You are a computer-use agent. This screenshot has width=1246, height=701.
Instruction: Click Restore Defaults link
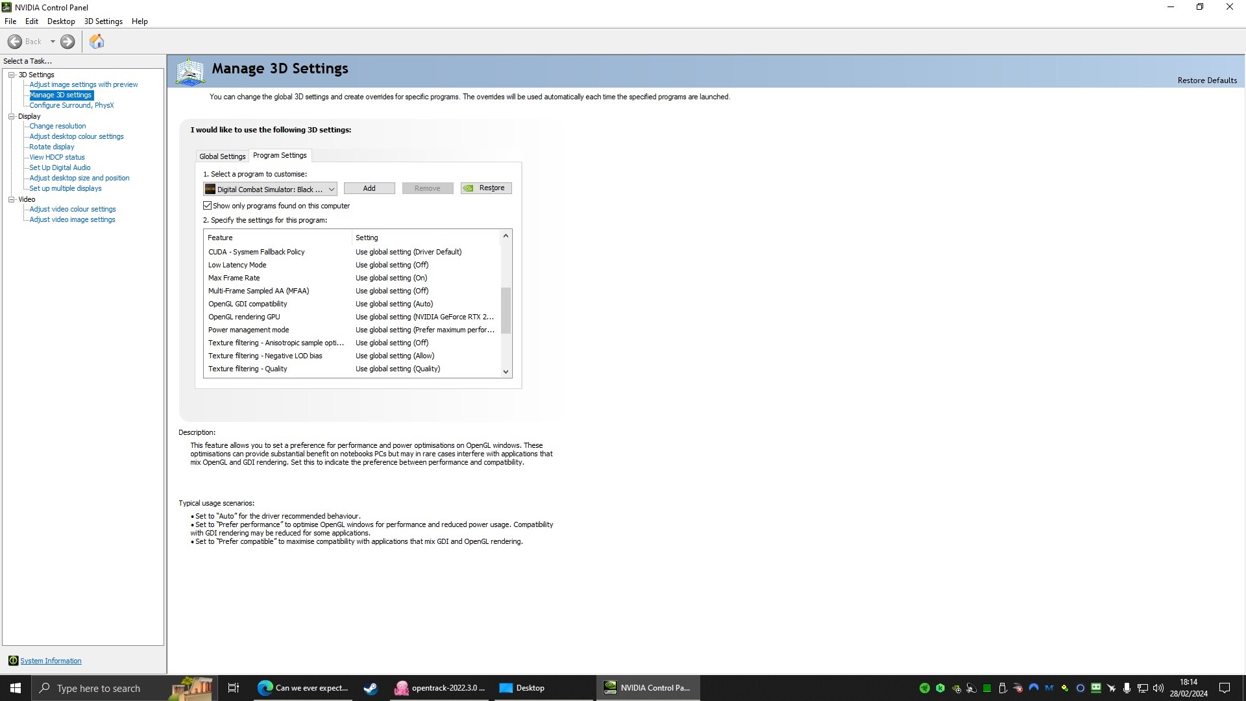(1207, 80)
